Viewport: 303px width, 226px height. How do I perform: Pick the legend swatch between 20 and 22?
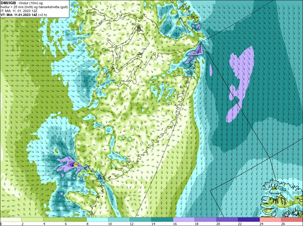(227, 220)
